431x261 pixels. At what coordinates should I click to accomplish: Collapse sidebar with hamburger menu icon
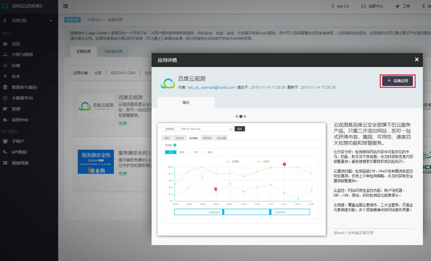[x=65, y=6]
